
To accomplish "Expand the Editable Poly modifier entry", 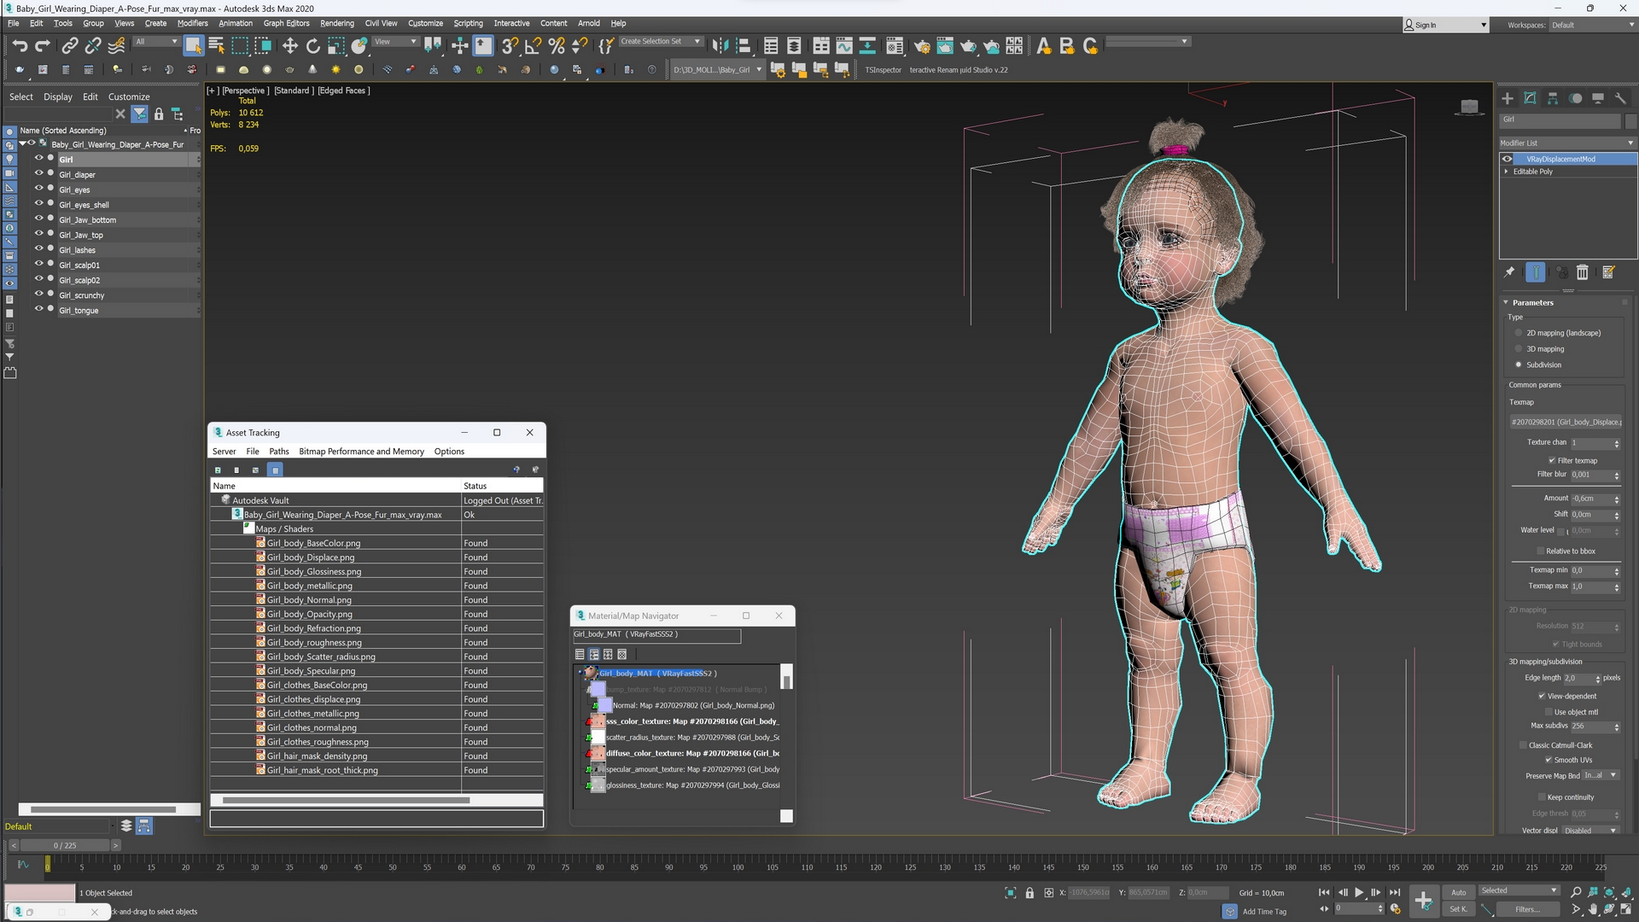I will click(1507, 172).
